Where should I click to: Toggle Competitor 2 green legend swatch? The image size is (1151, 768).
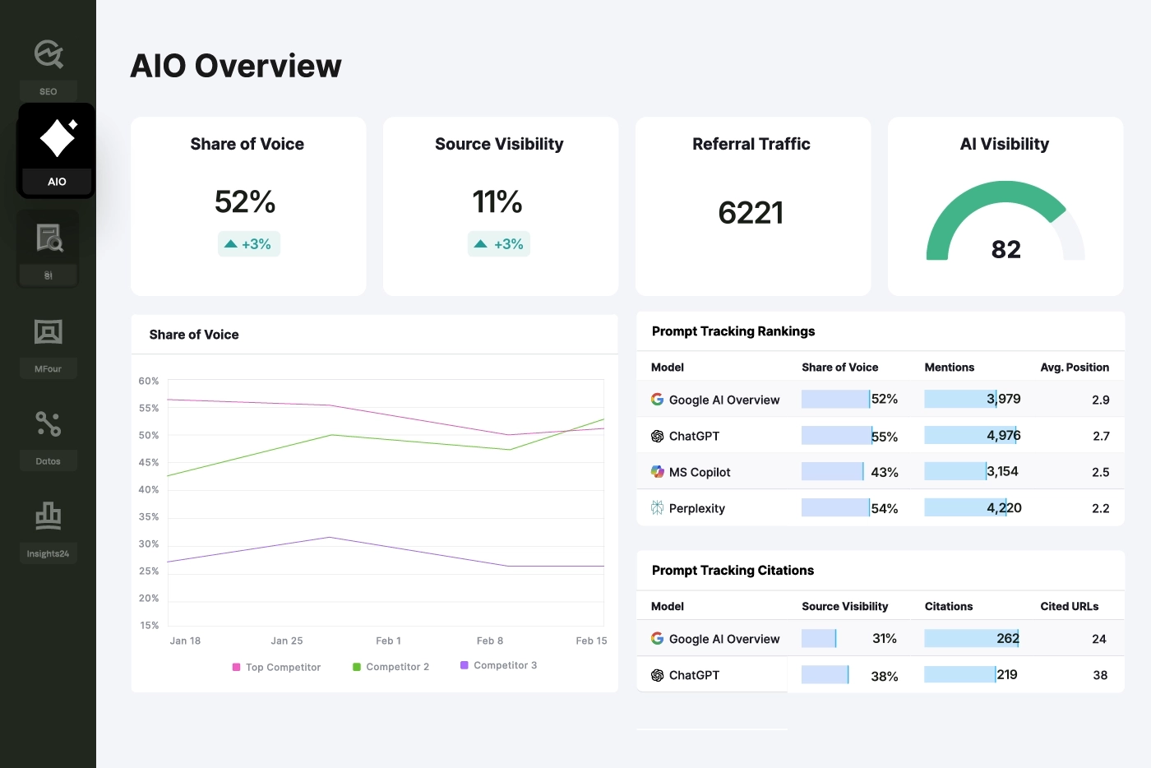tap(357, 667)
